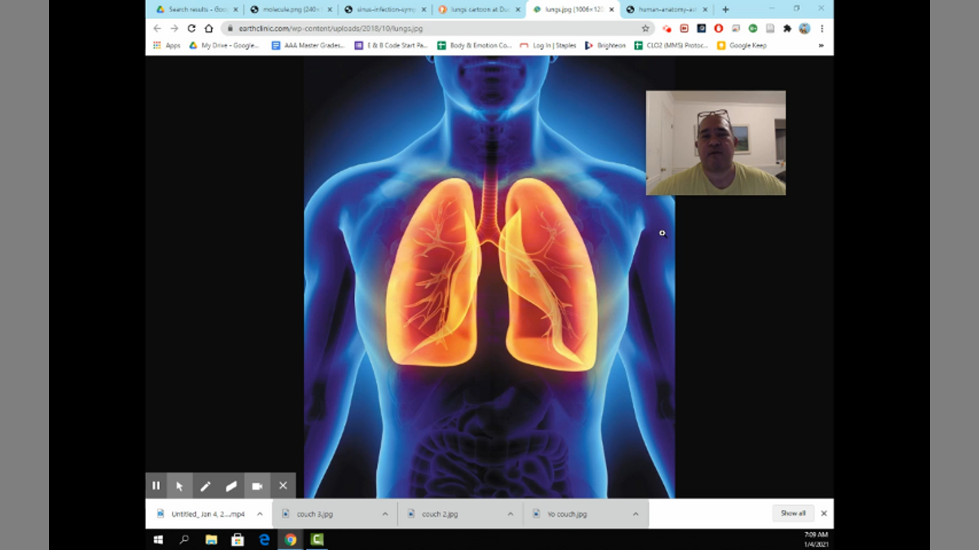Expand options for Untitled mp4 download
Image resolution: width=979 pixels, height=550 pixels.
point(259,514)
